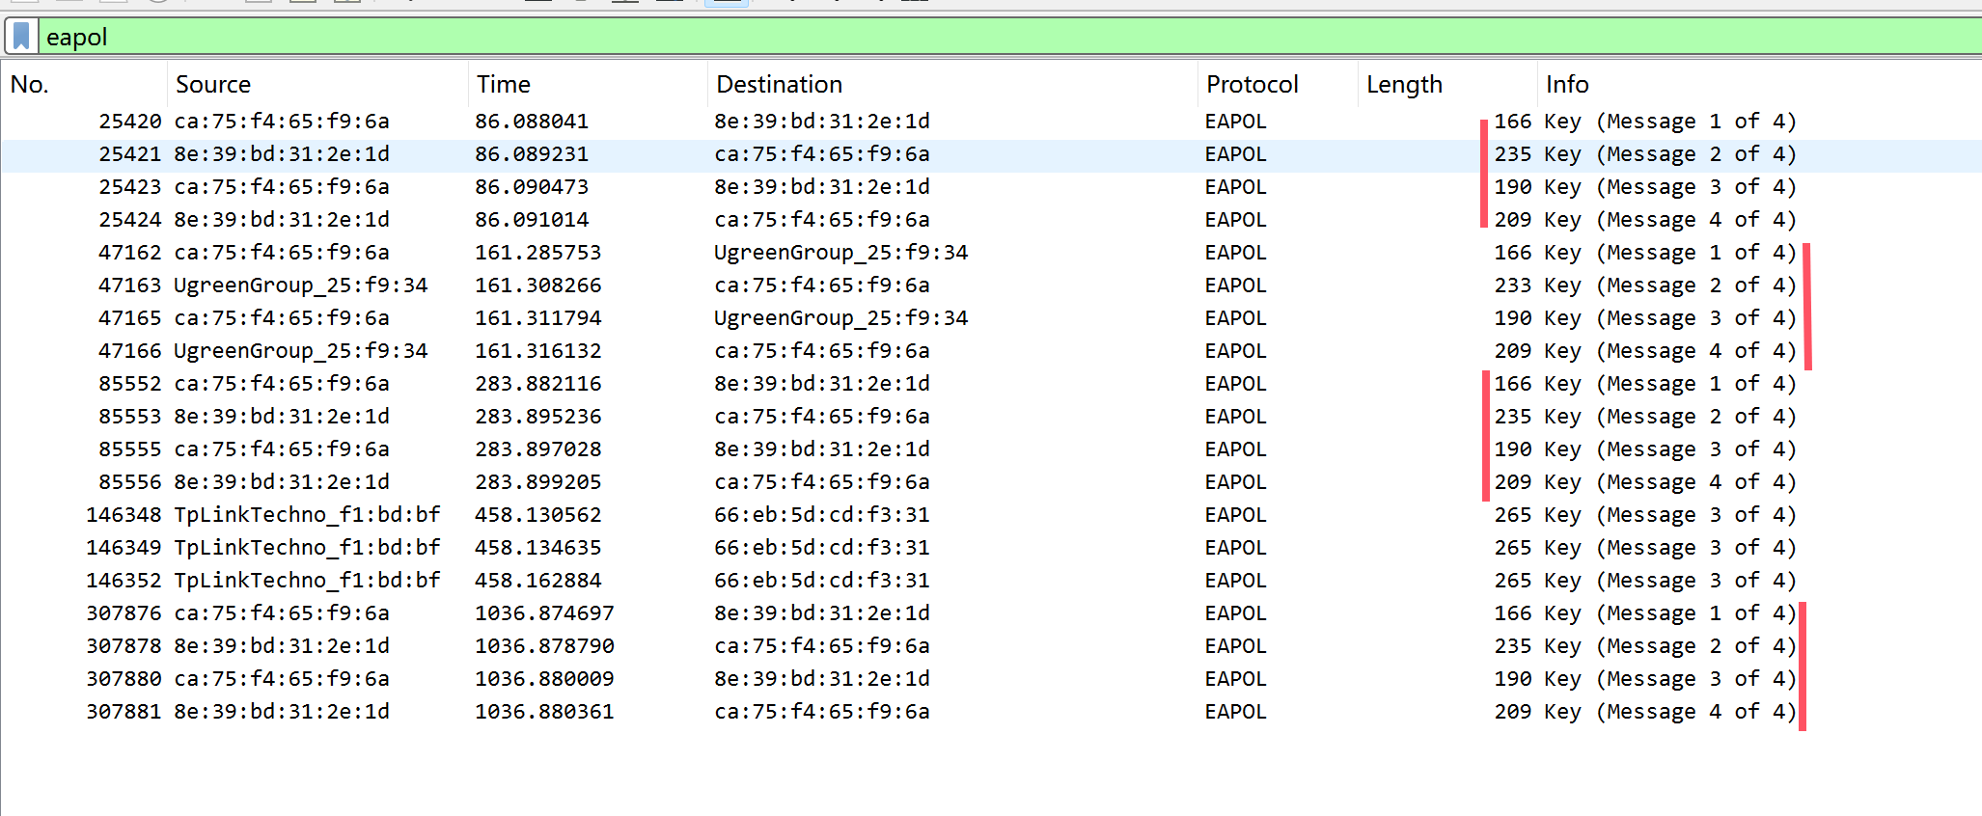Screen dimensions: 1982x816
Task: Select packet number 47166
Action: [991, 351]
